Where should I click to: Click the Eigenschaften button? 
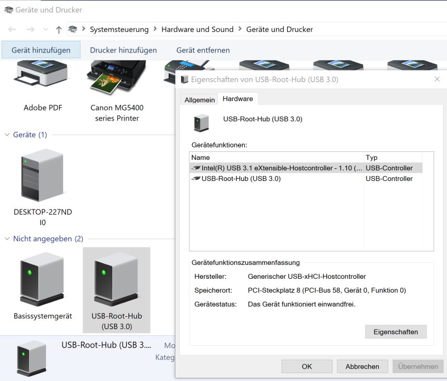(396, 331)
